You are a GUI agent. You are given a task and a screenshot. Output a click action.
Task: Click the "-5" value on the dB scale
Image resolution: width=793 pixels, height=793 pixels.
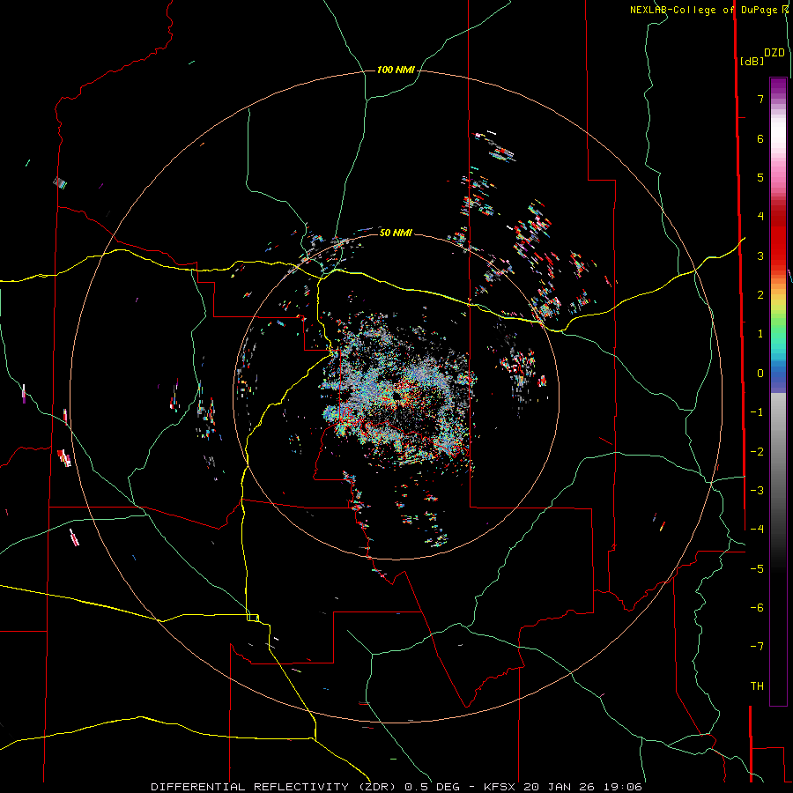[x=757, y=569]
